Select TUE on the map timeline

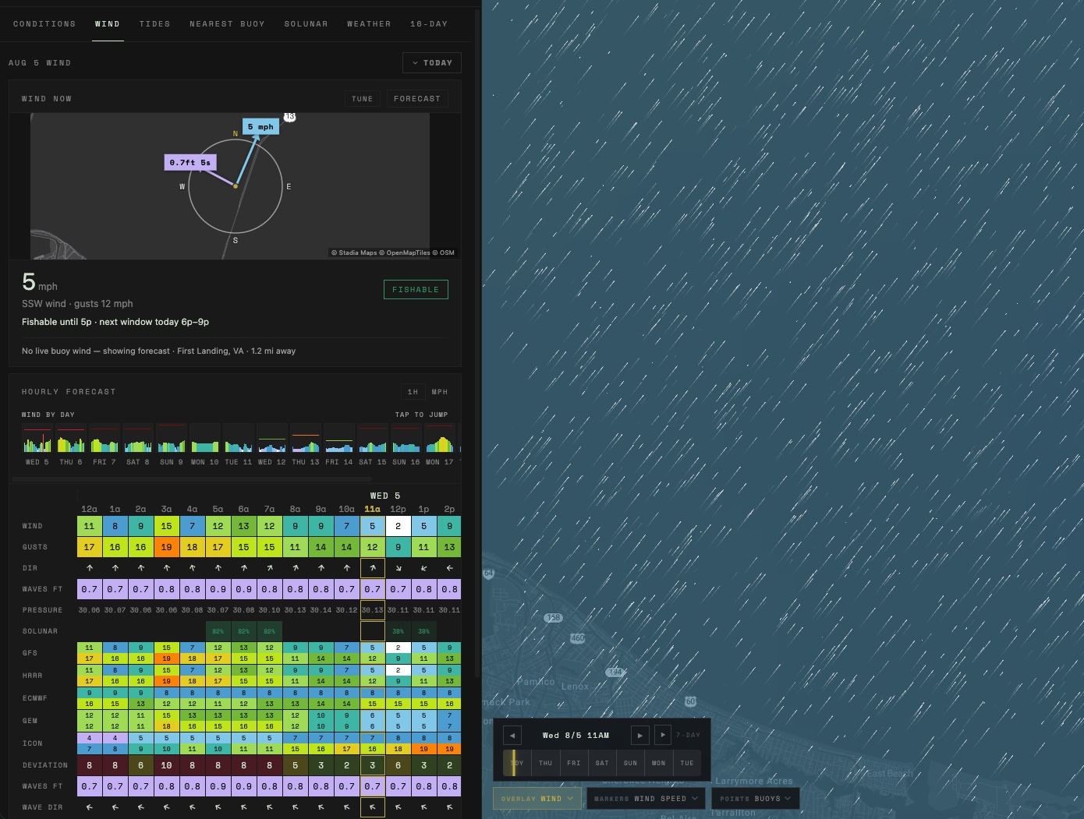click(x=687, y=763)
